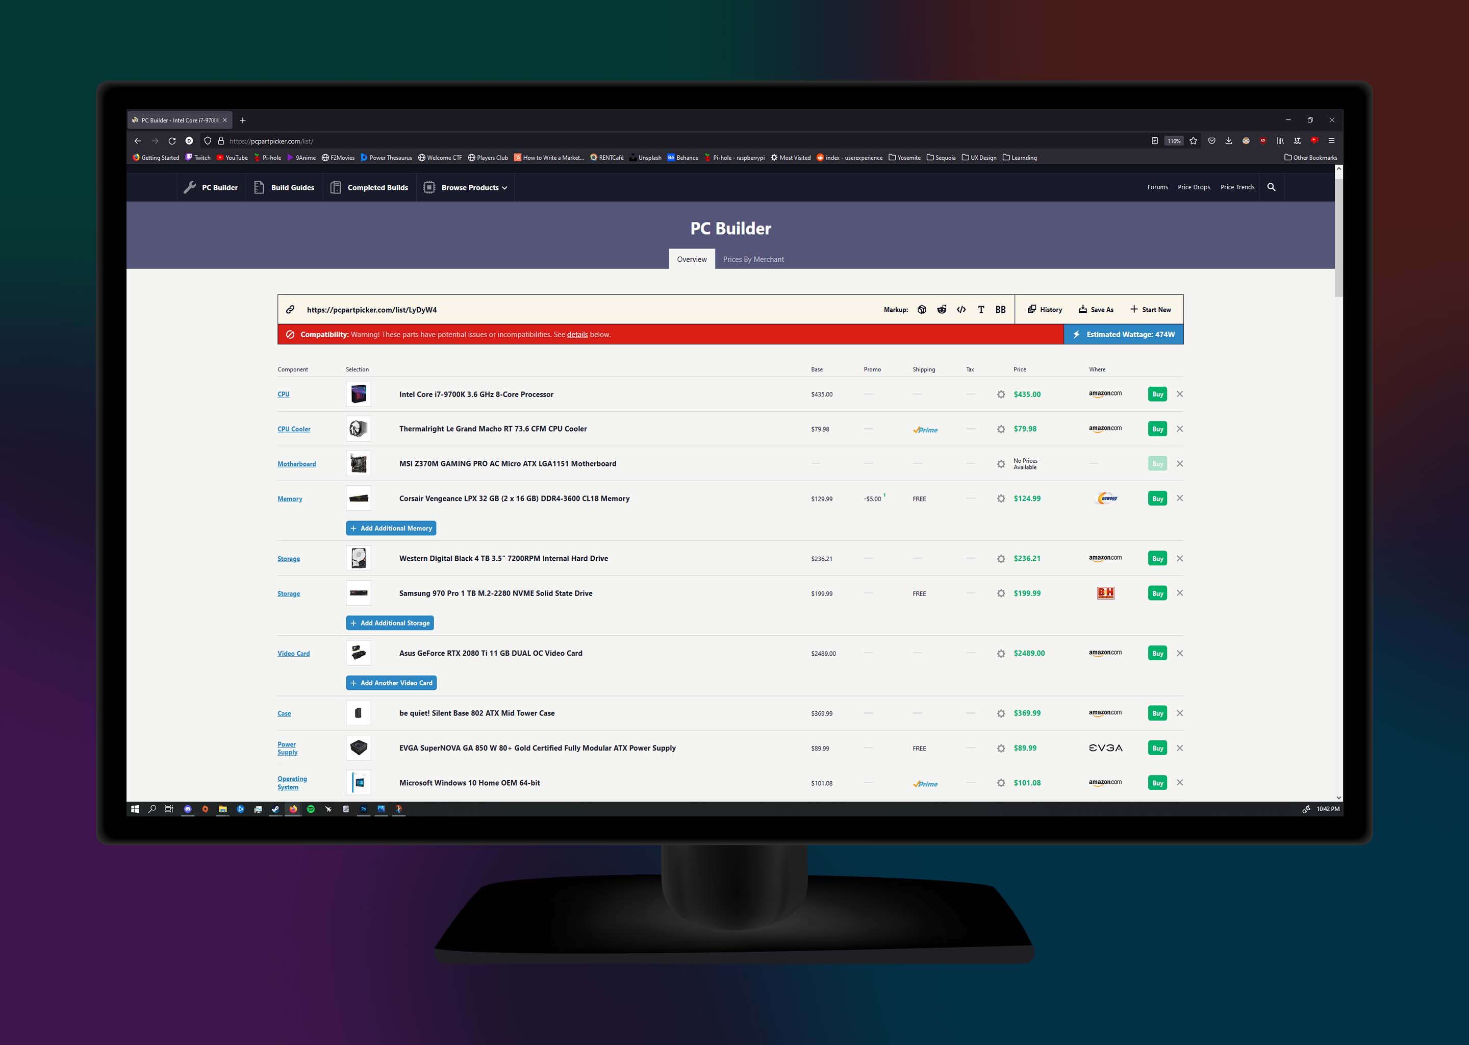
Task: Open the Firefox hamburger menu
Action: coord(1331,141)
